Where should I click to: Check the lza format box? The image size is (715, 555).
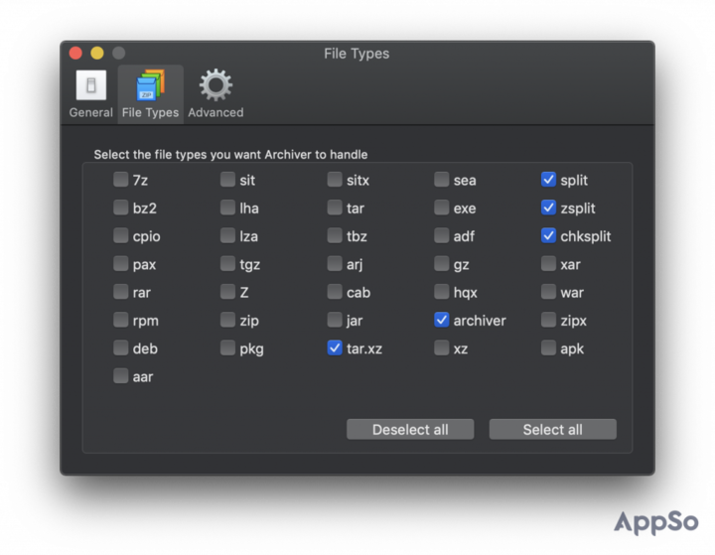227,235
